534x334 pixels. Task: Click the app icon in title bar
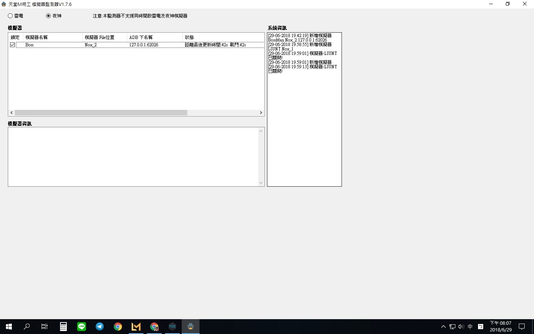pyautogui.click(x=4, y=4)
